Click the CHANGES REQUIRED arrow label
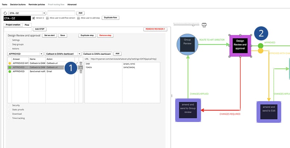This screenshot has width=290, height=148. click(x=230, y=114)
